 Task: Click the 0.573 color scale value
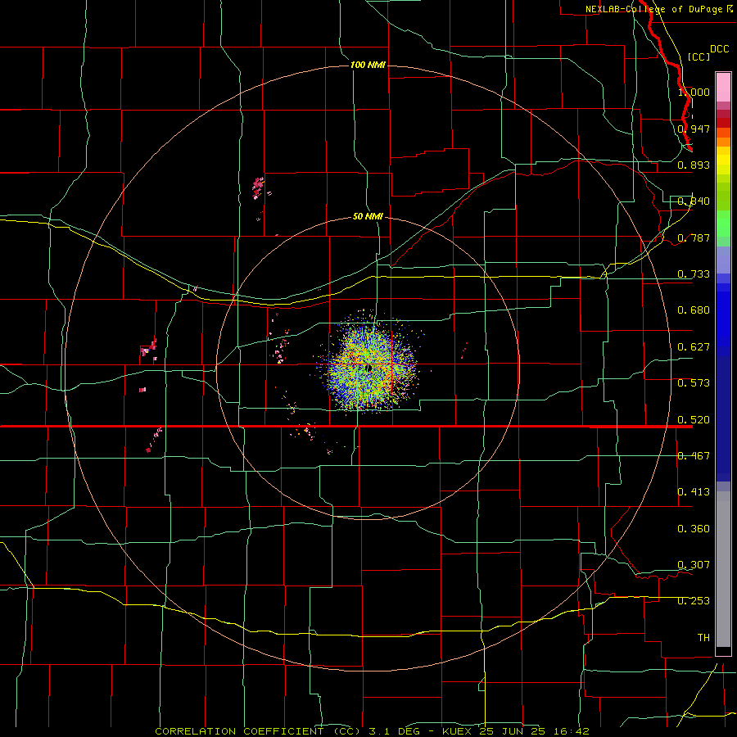click(x=694, y=383)
